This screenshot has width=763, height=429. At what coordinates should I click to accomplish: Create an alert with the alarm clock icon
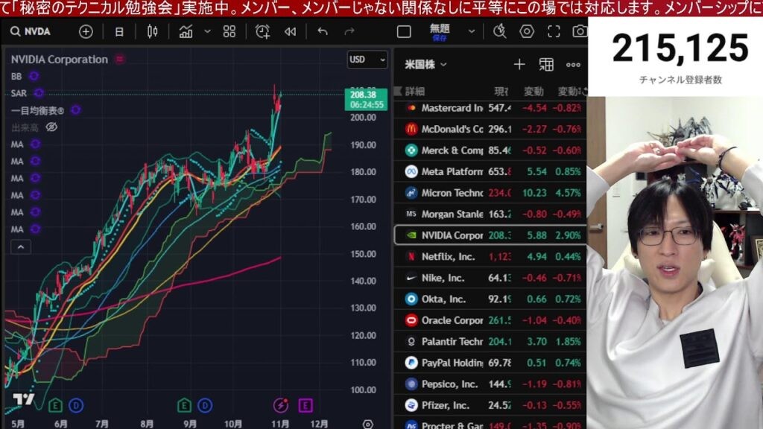[x=262, y=31]
